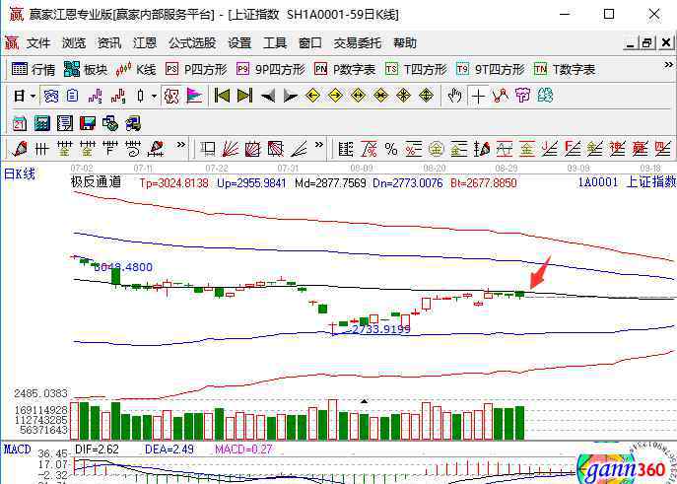Open the 浏览 menu
677x484 pixels.
[74, 43]
